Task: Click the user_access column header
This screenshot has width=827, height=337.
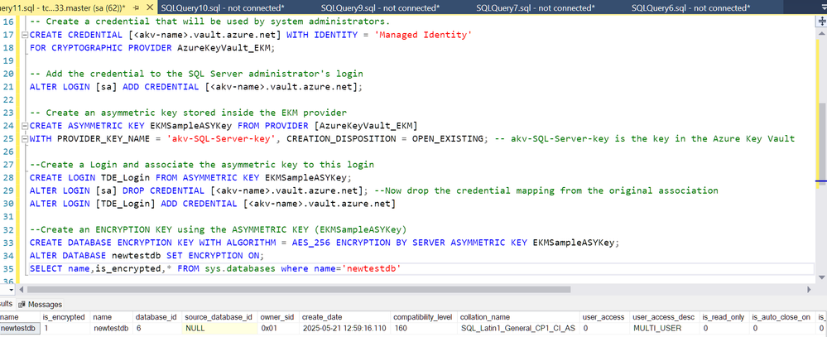Action: (604, 317)
